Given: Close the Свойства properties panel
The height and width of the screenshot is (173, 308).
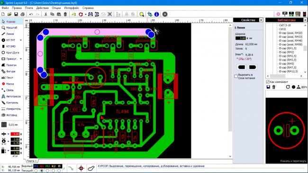Looking at the screenshot, I should (261, 20).
